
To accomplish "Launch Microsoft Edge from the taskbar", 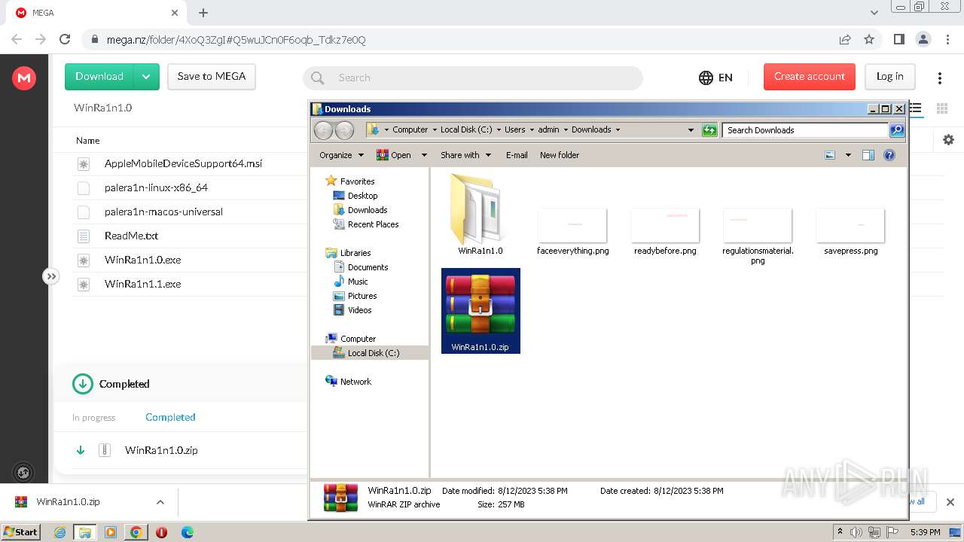I will click(x=188, y=532).
